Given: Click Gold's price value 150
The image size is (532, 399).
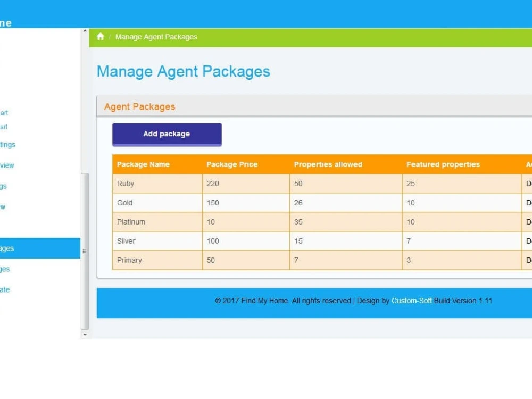Looking at the screenshot, I should coord(213,203).
